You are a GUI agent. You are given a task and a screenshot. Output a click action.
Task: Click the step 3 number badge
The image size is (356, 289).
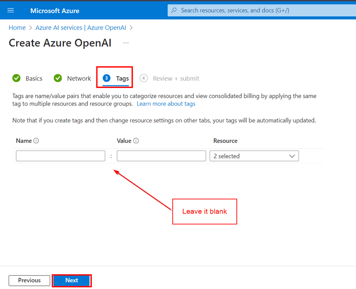point(107,78)
